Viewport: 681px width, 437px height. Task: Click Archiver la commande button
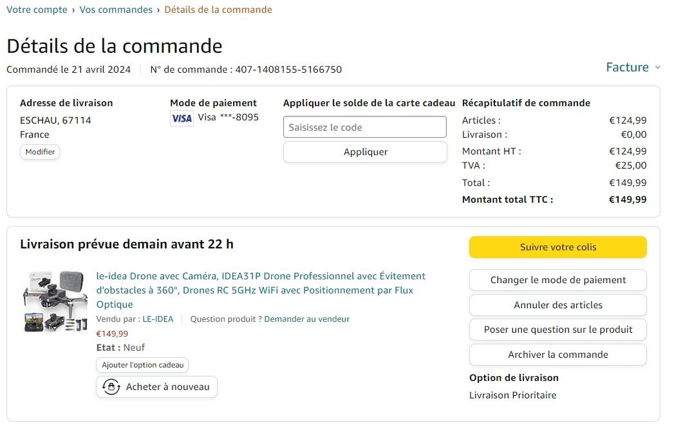tap(557, 355)
